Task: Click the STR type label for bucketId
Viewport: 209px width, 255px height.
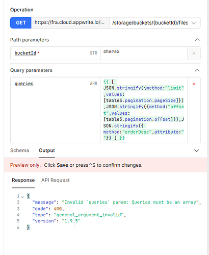Action: click(x=93, y=53)
